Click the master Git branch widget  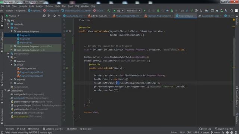216,133
